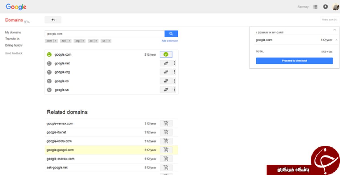340x175 pixels.
Task: Click transfer arrows icon for google.co
Action: 166,81
